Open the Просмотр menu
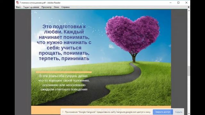205x115 pixels. (x=46, y=7)
